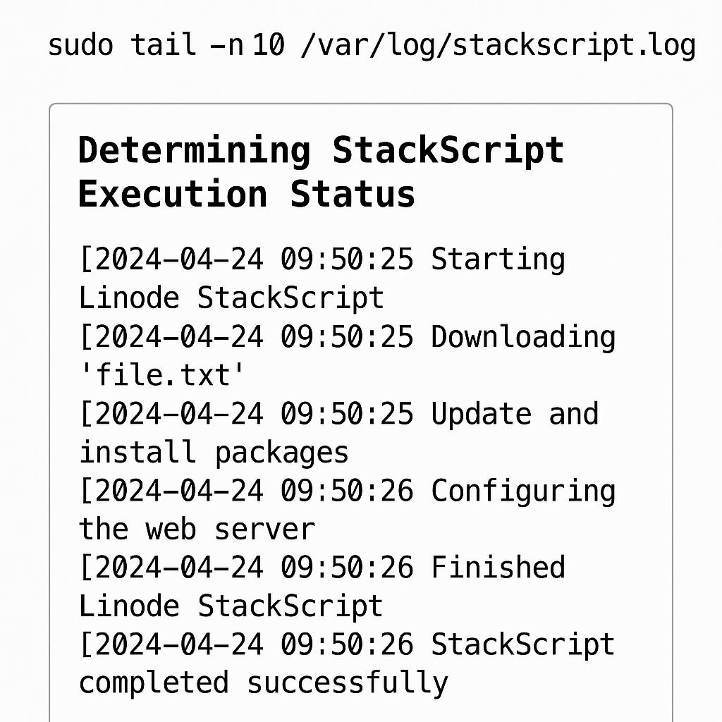722x722 pixels.
Task: Click the /var/log/stackscript.log path
Action: tap(498, 46)
